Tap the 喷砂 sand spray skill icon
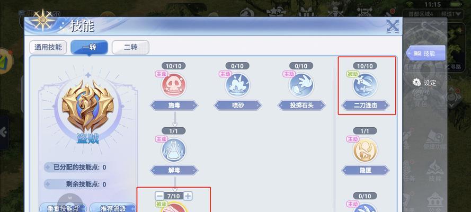The image size is (471, 212). pyautogui.click(x=237, y=85)
